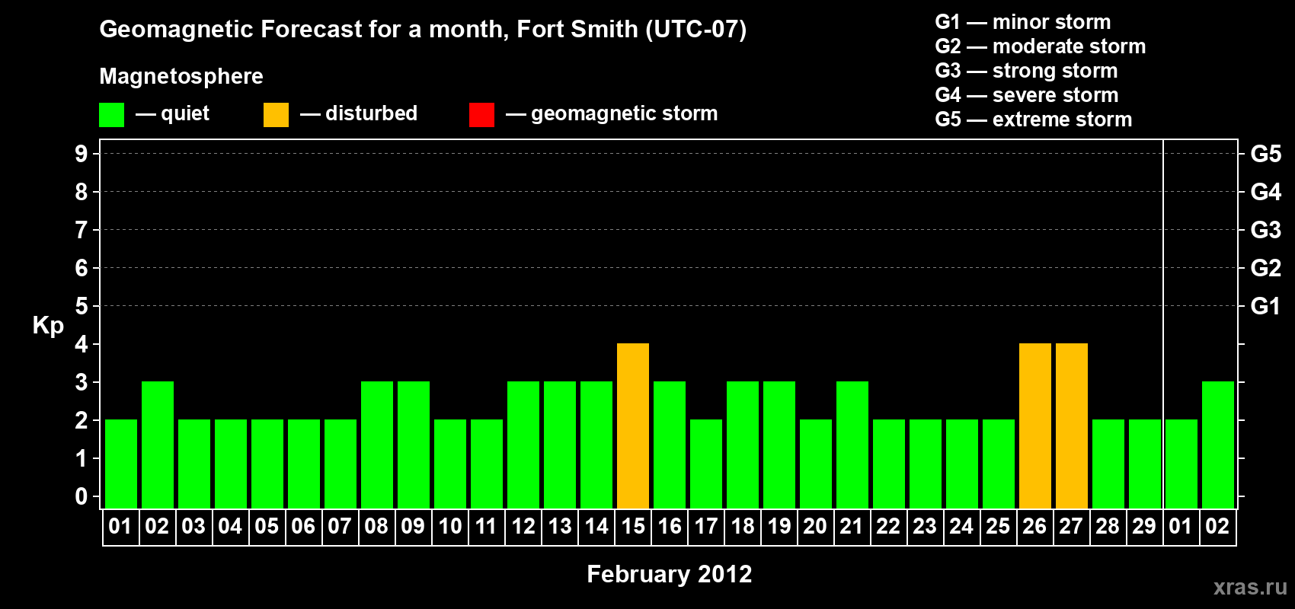
Task: Select the green bar above date 19
Action: tap(779, 445)
